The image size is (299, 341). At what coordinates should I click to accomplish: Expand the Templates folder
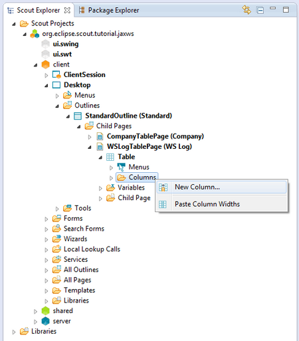coord(46,291)
